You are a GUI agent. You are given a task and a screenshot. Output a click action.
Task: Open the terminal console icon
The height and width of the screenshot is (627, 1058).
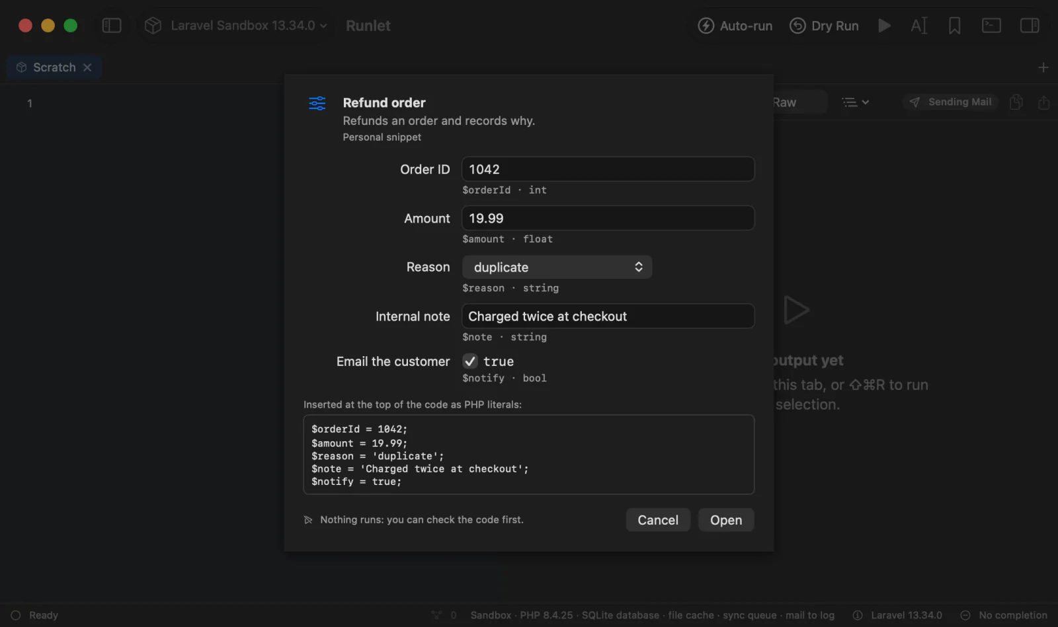coord(991,26)
